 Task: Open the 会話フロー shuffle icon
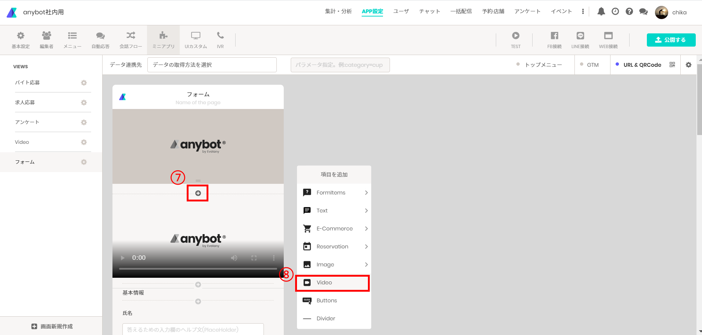point(131,36)
